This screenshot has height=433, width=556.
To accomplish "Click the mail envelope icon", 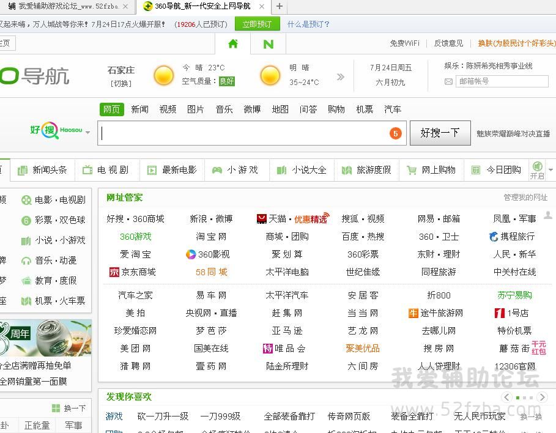I will (x=448, y=81).
